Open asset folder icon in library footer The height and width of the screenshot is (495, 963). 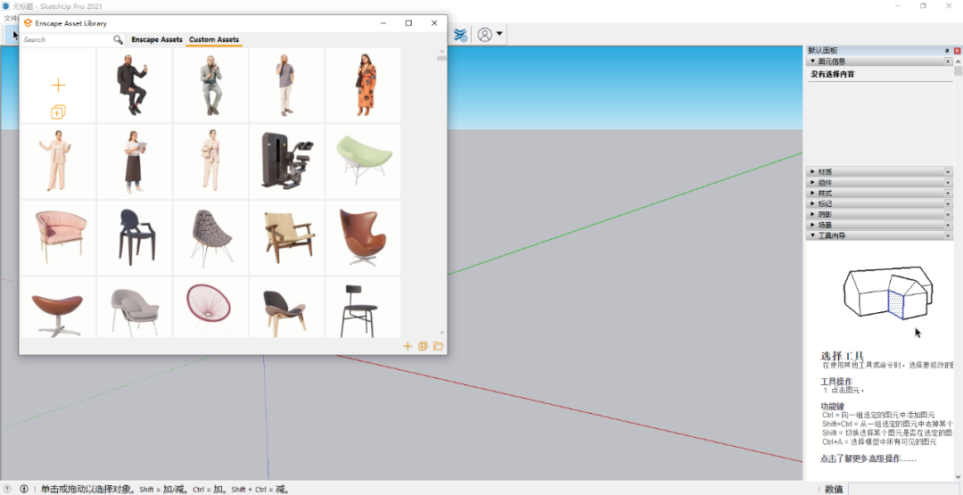coord(439,346)
